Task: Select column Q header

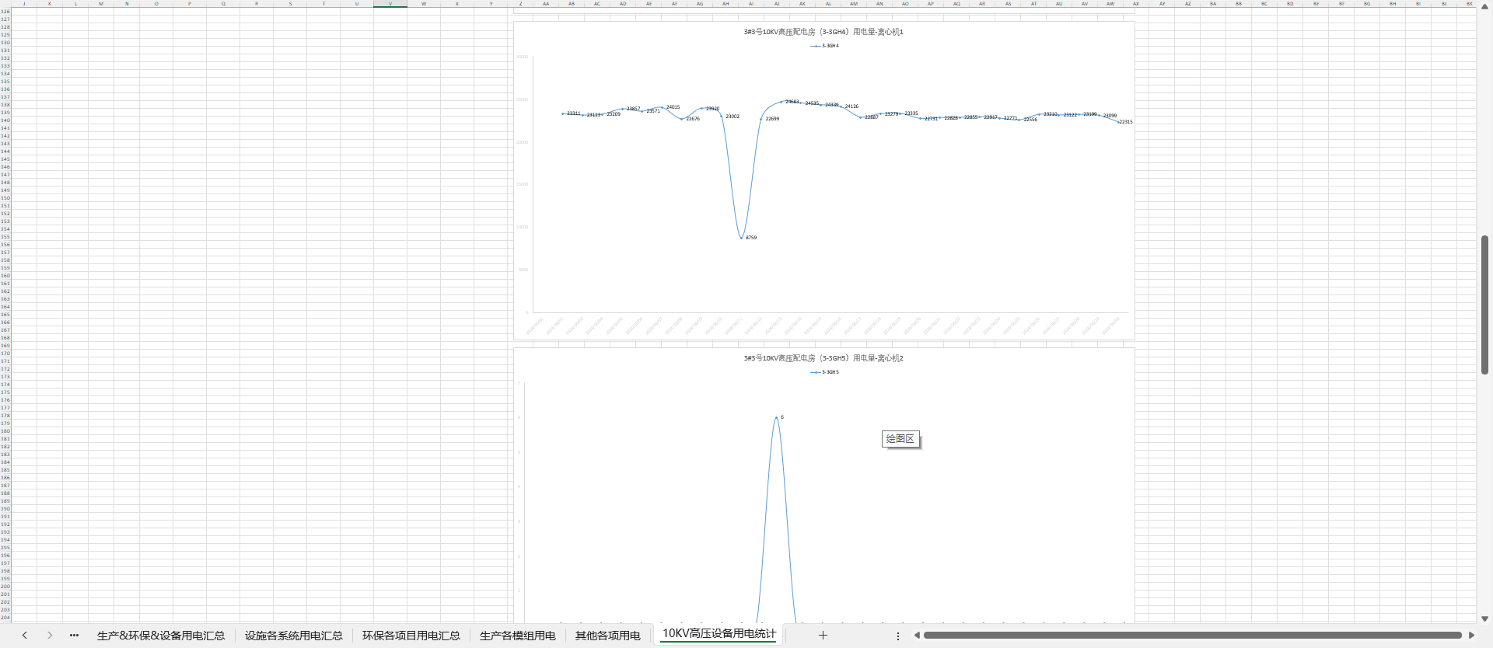Action: point(224,4)
